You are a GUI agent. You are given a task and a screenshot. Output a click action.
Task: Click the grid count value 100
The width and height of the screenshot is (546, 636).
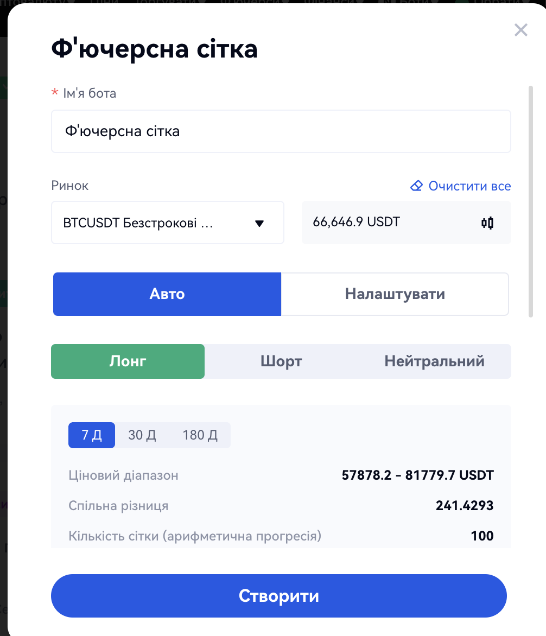pos(482,537)
